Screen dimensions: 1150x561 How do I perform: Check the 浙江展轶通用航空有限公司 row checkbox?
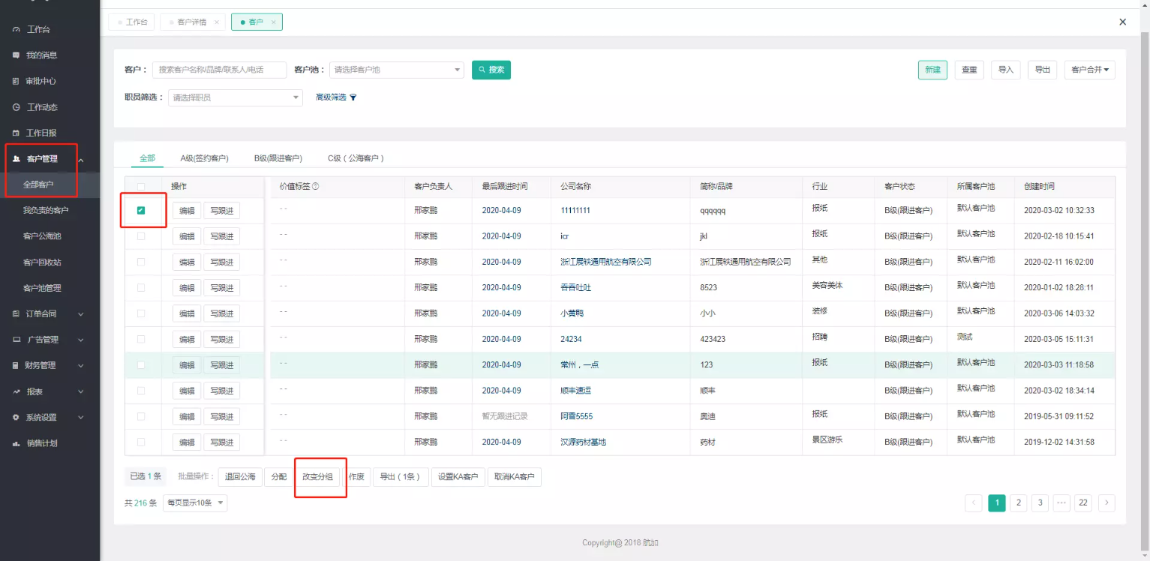pos(141,262)
